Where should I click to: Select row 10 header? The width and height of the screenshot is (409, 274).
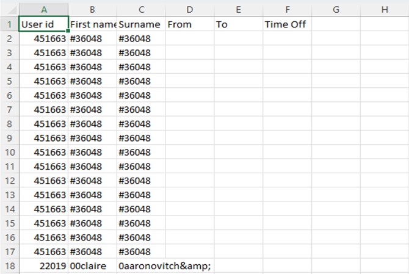point(10,152)
